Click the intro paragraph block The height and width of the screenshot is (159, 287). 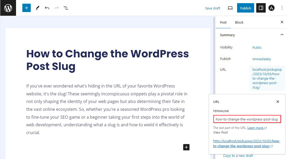click(107, 109)
